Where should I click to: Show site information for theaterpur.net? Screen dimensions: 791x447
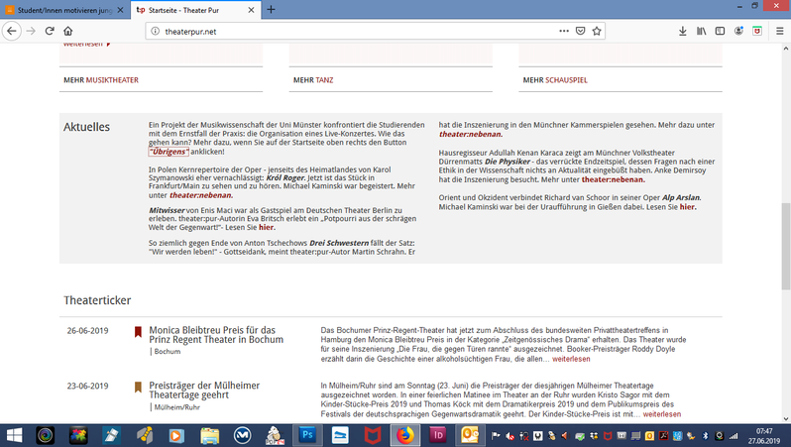[x=156, y=32]
